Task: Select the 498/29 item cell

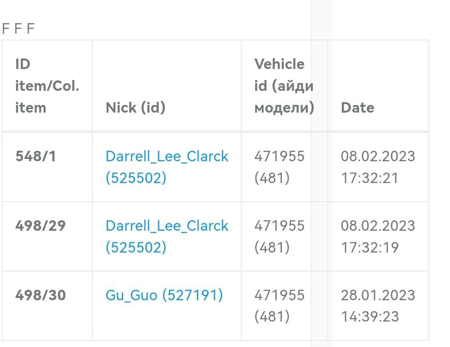Action: point(40,226)
